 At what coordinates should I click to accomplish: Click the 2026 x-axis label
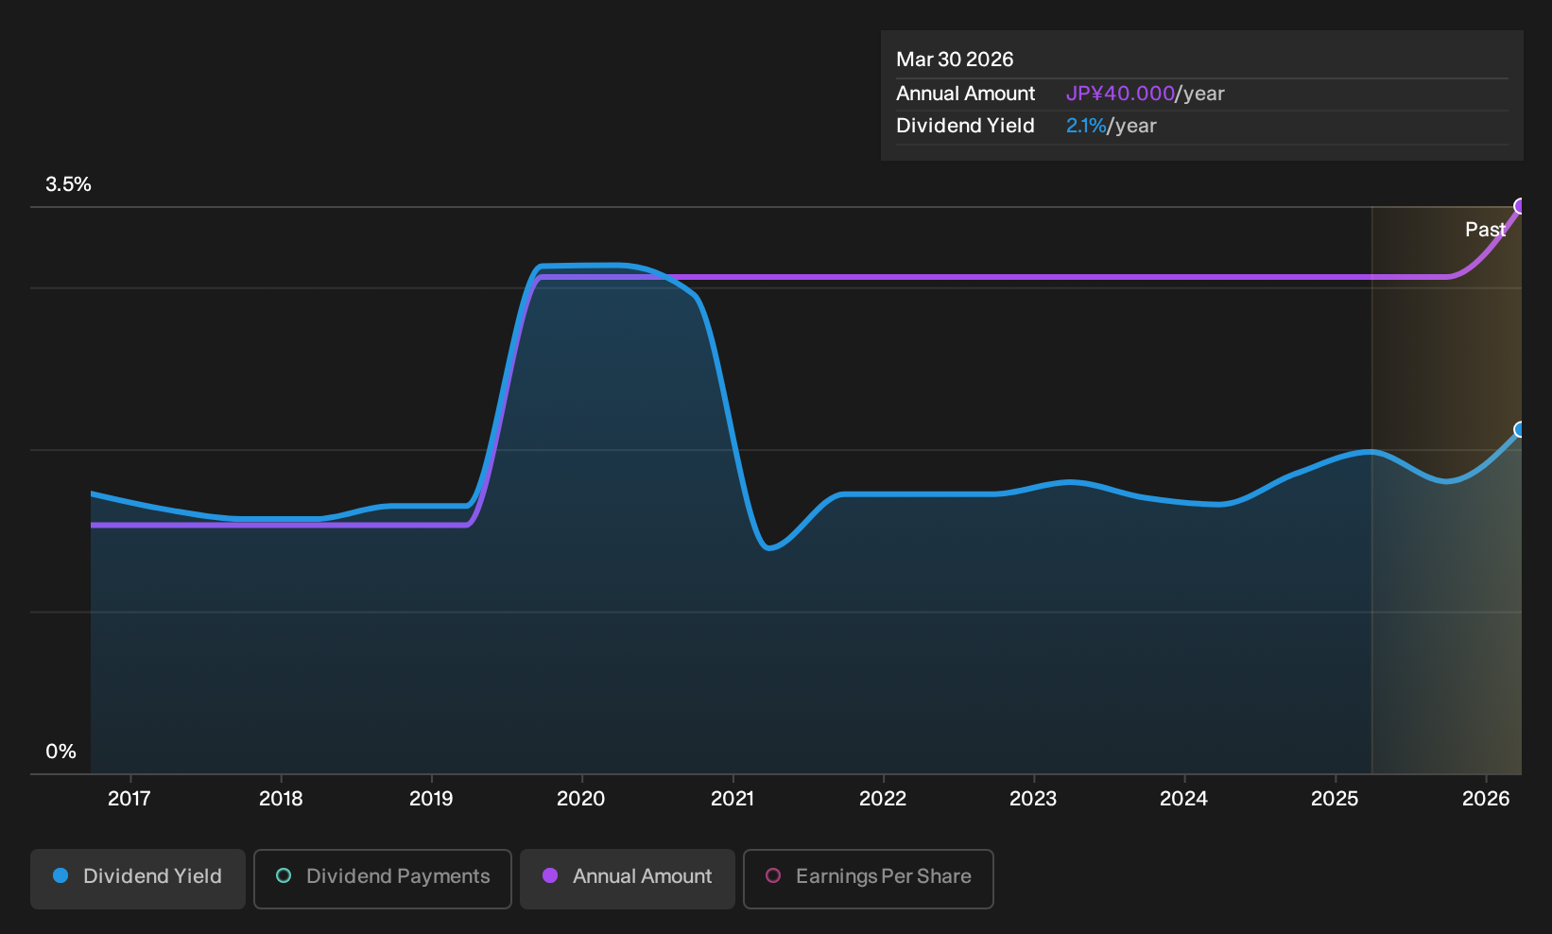(1486, 799)
